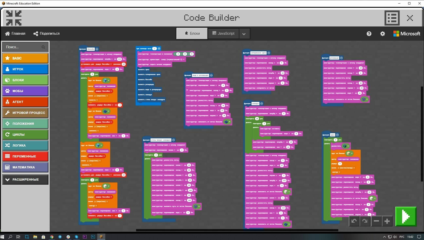Open Premiere Pro from the taskbar
Viewport: 424px width, 240px height.
tap(85, 237)
